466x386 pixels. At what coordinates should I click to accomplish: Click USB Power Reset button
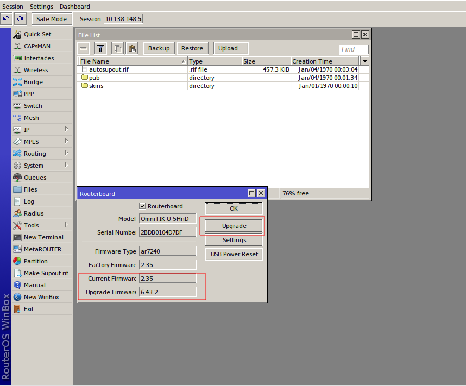(x=234, y=254)
